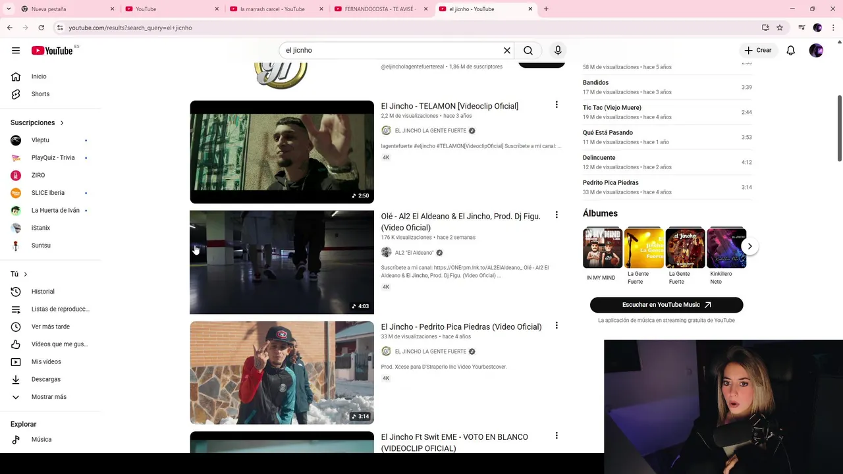Image resolution: width=843 pixels, height=474 pixels.
Task: Open Ver más tarde in the sidebar
Action: pos(51,327)
